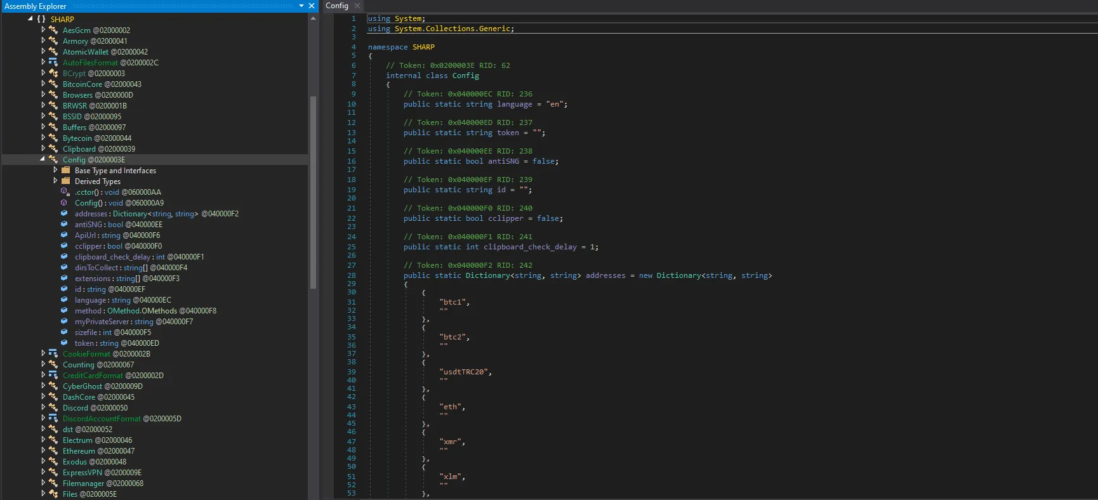Click the interface icon next to AutoFilesFormat
Image resolution: width=1098 pixels, height=500 pixels.
point(53,62)
